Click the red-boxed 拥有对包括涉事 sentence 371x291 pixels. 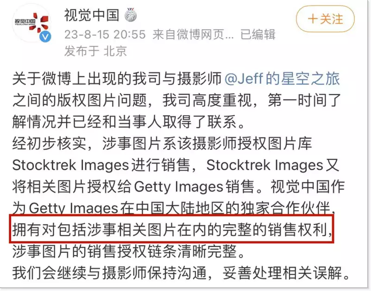pos(172,229)
